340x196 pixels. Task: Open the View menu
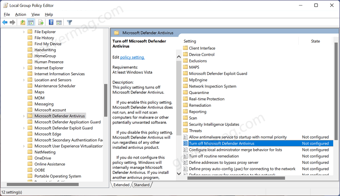pyautogui.click(x=35, y=14)
